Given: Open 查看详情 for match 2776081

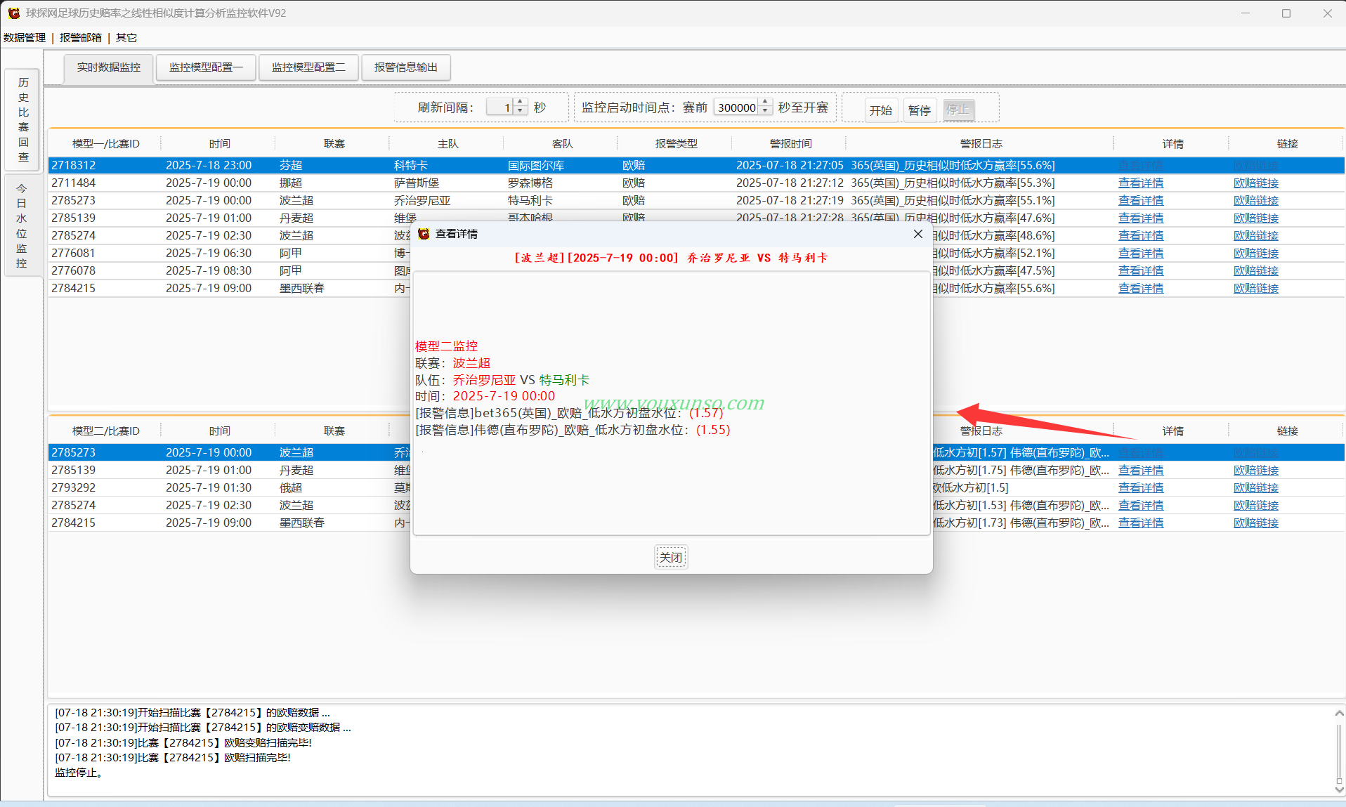Looking at the screenshot, I should click(1141, 254).
